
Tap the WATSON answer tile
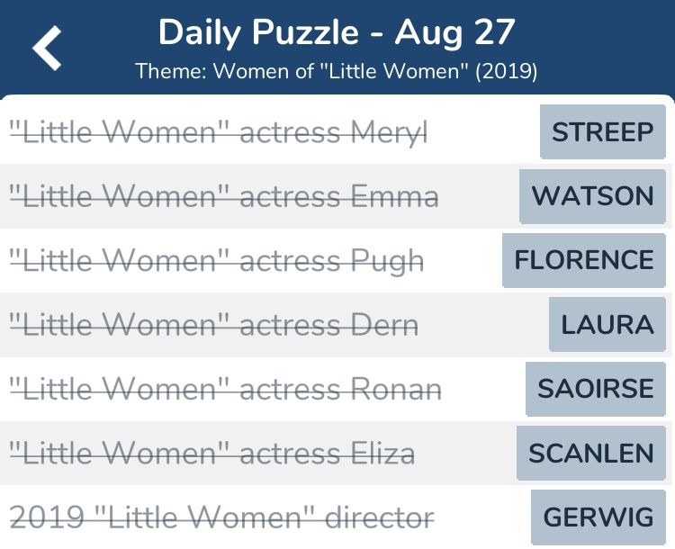pos(592,196)
